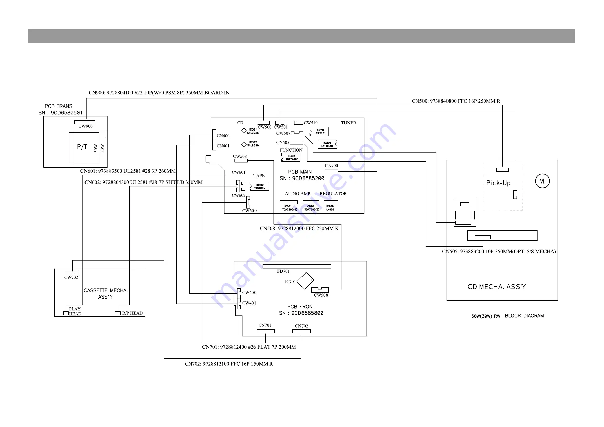Click the IC900 L4959 regulator chip

click(x=331, y=202)
